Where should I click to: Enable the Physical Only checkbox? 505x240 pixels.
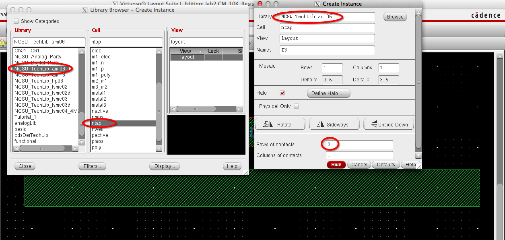point(297,106)
